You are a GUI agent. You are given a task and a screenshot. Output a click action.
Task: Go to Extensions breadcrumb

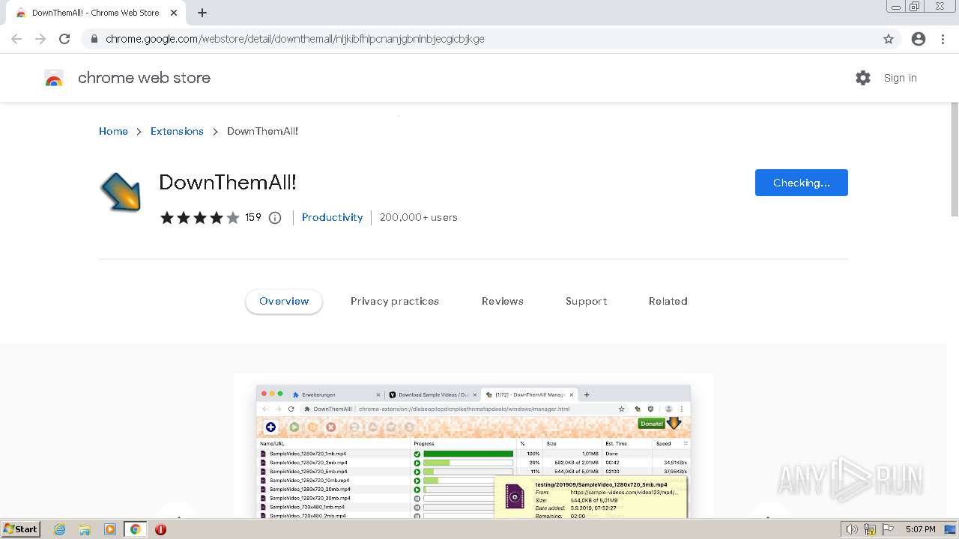tap(177, 131)
